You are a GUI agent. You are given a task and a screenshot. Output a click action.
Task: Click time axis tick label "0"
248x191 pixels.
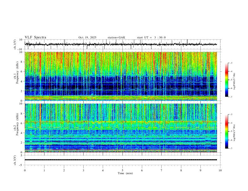point(25,170)
